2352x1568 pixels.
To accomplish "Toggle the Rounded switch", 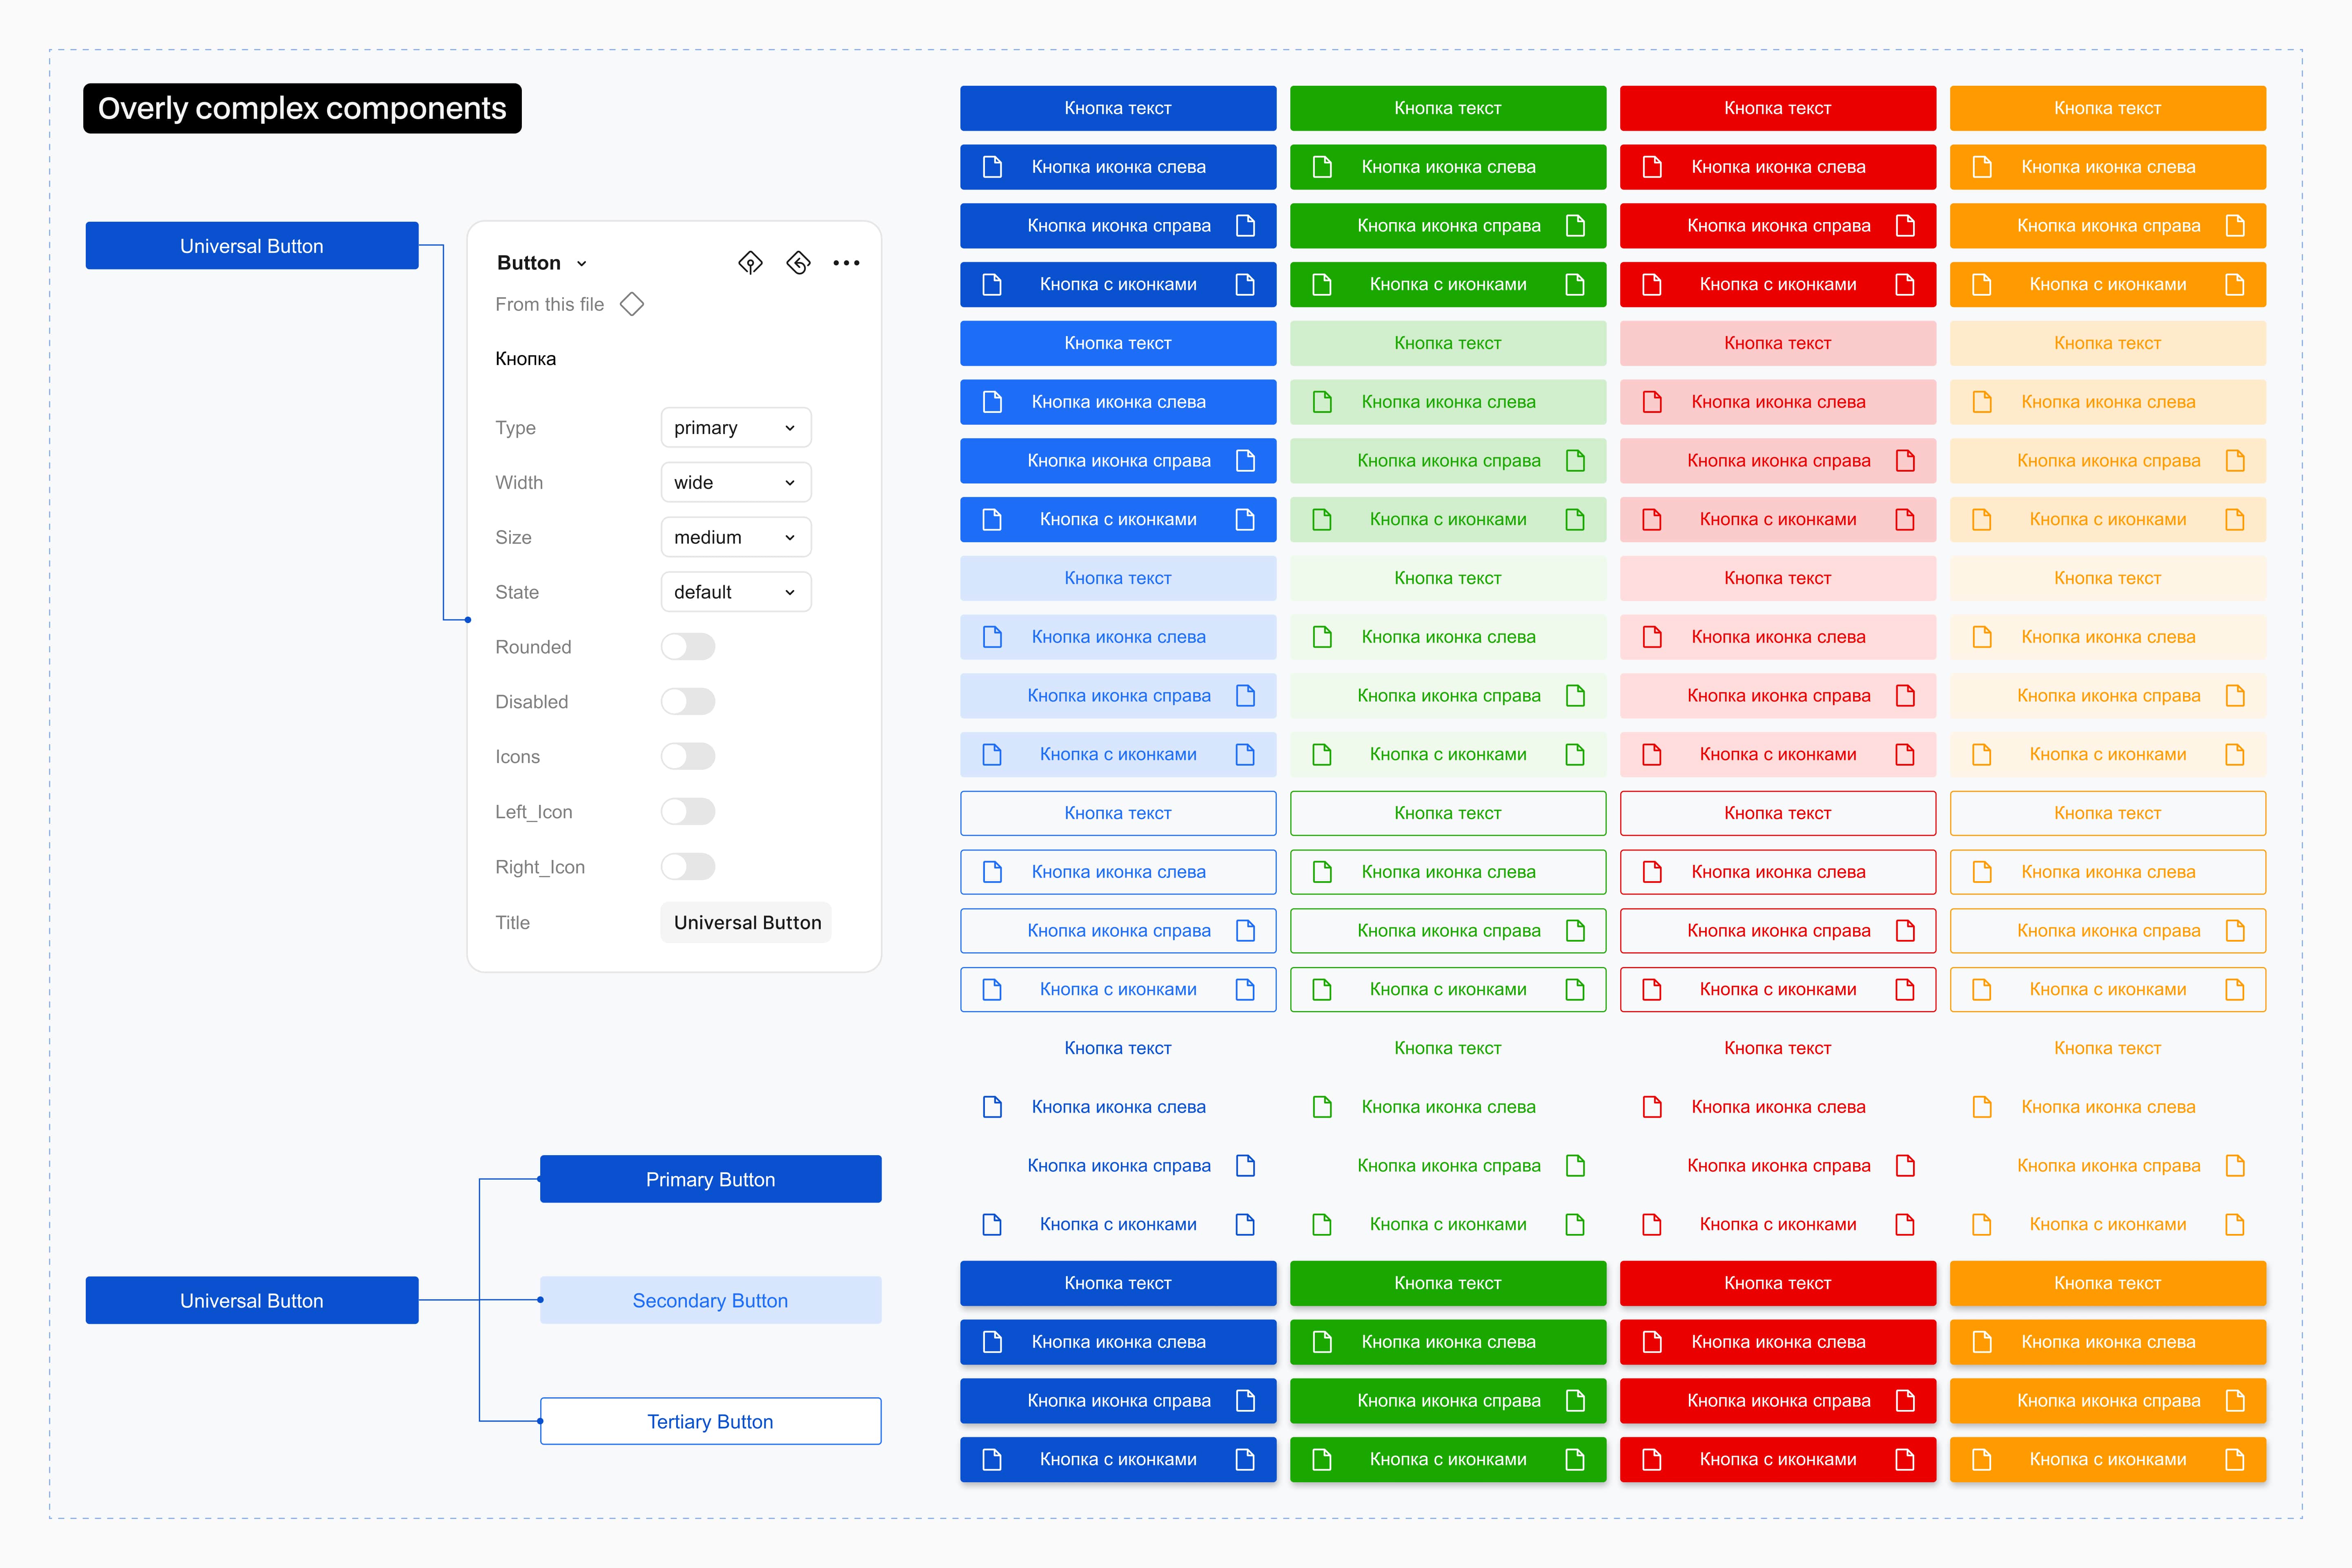I will coord(688,647).
